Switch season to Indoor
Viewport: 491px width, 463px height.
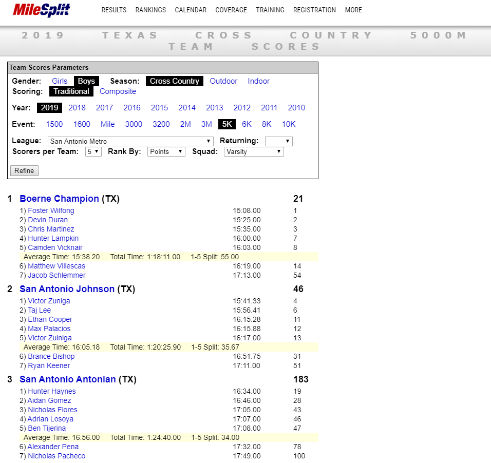pyautogui.click(x=258, y=81)
